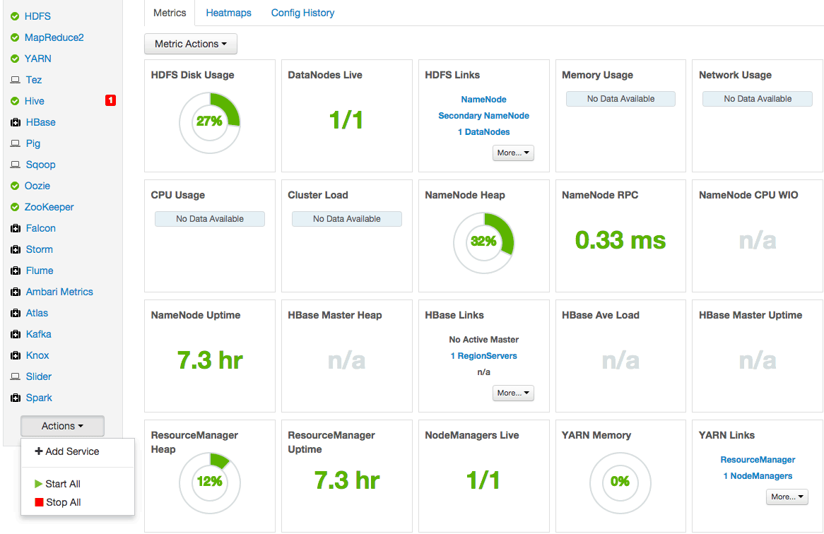Click No Data Available under Memory Usage
Screen dimensions: 824x534
(x=620, y=99)
